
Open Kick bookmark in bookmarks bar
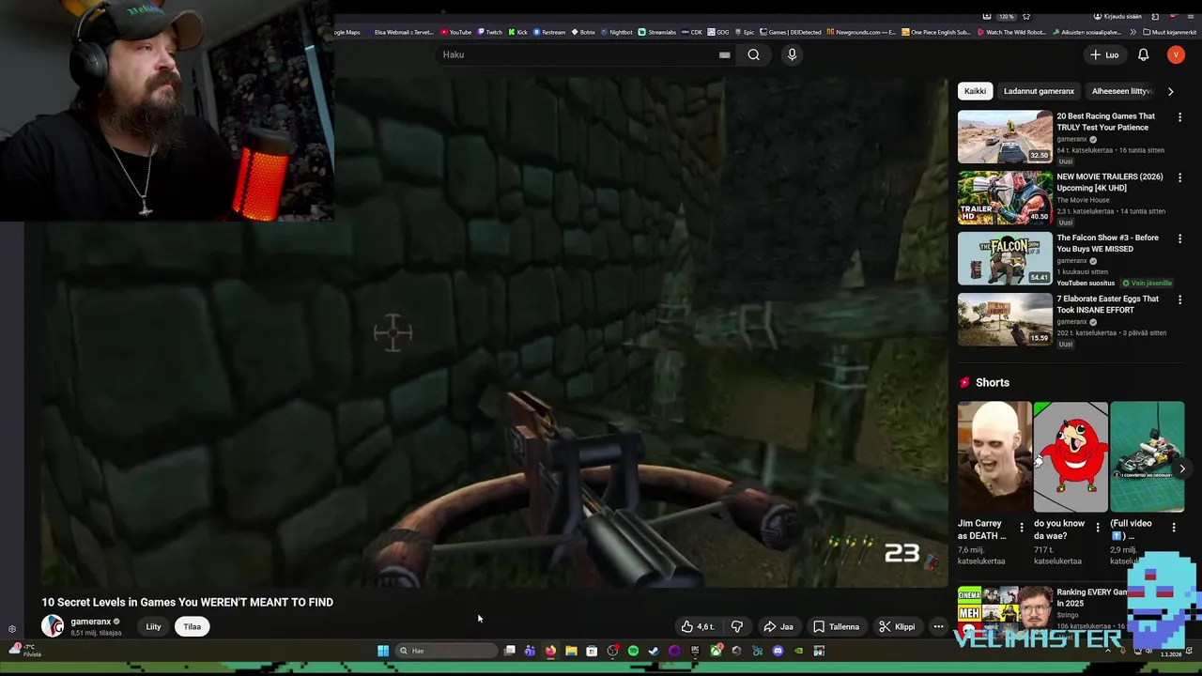518,32
